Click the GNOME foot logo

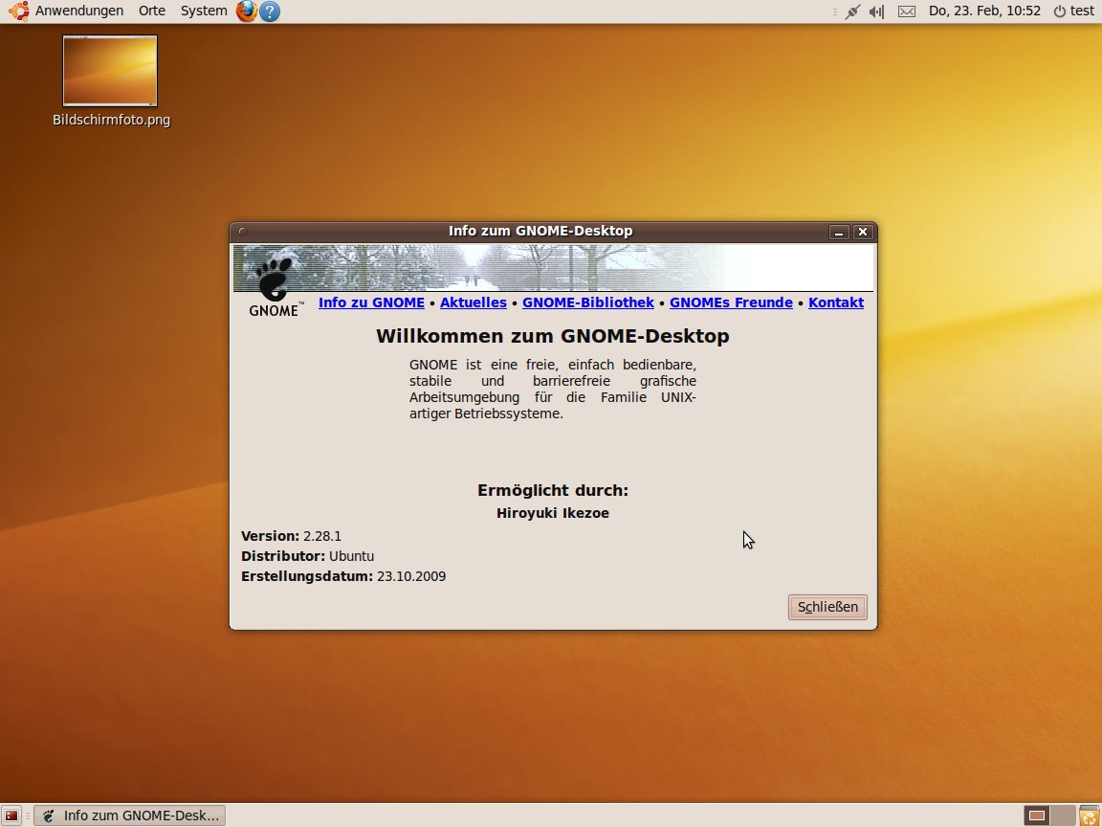(x=275, y=287)
